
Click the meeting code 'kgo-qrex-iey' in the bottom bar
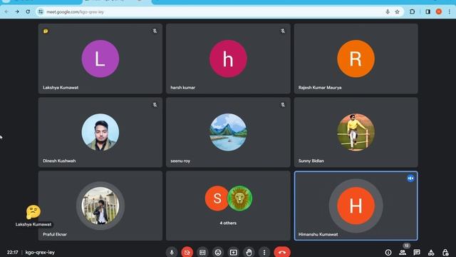click(x=40, y=252)
